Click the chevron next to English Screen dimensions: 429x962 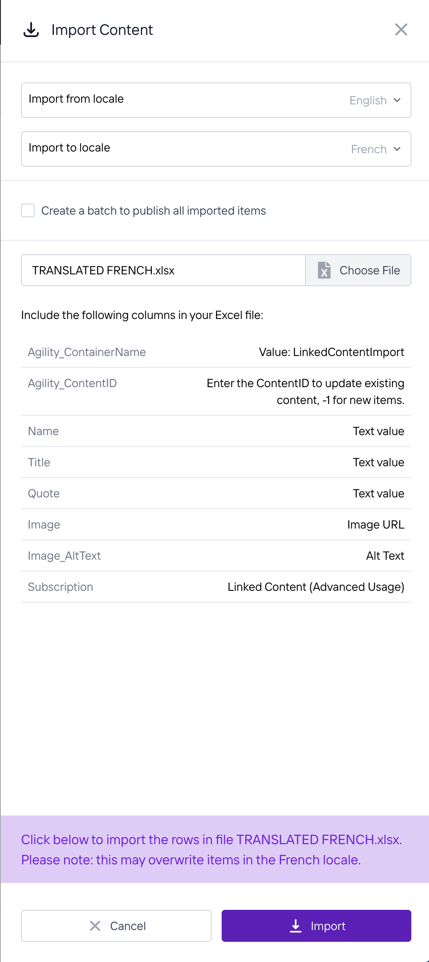(x=397, y=100)
